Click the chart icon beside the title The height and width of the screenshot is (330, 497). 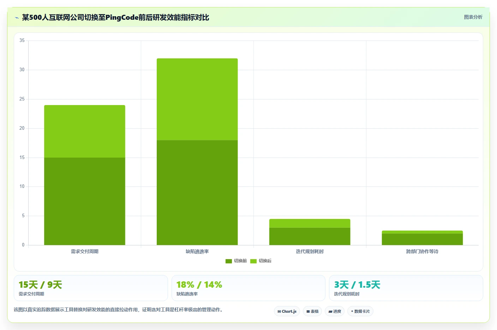click(17, 18)
